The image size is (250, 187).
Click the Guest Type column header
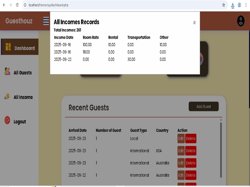[x=138, y=130]
